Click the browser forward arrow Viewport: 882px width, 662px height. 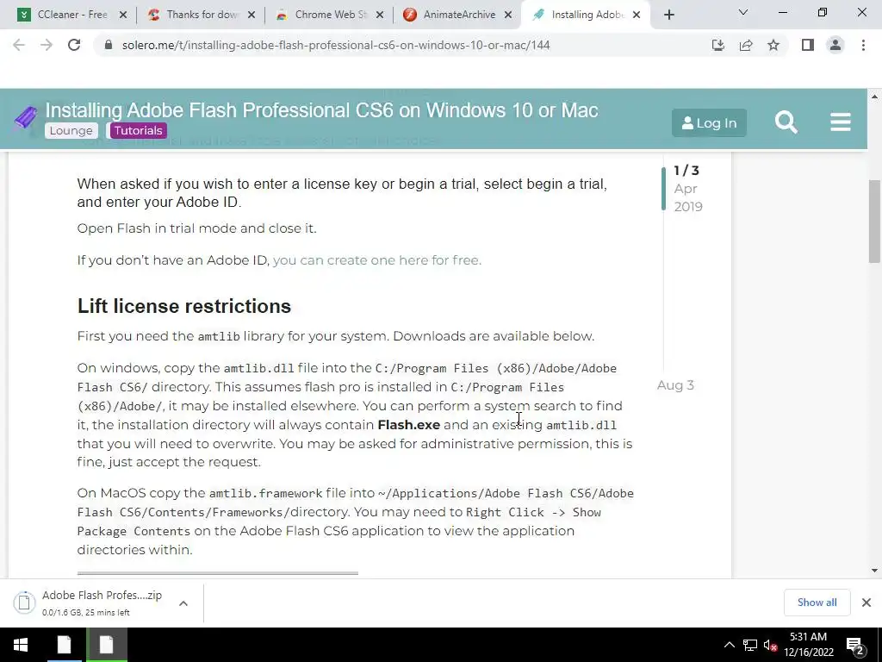point(47,45)
